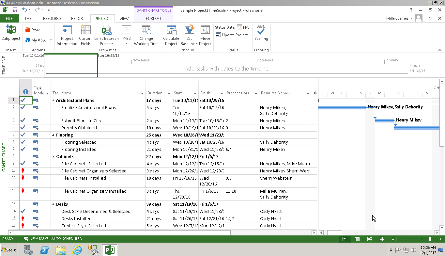The height and width of the screenshot is (256, 445).
Task: Open Links Between Projects
Action: [x=106, y=31]
